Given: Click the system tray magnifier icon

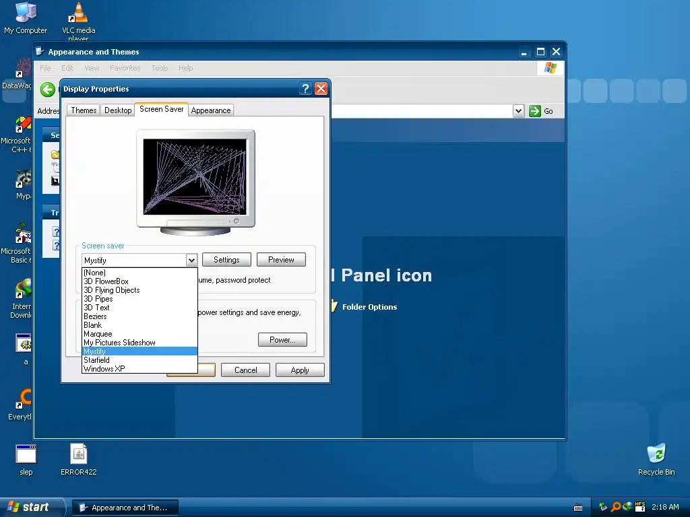Looking at the screenshot, I should tap(616, 507).
